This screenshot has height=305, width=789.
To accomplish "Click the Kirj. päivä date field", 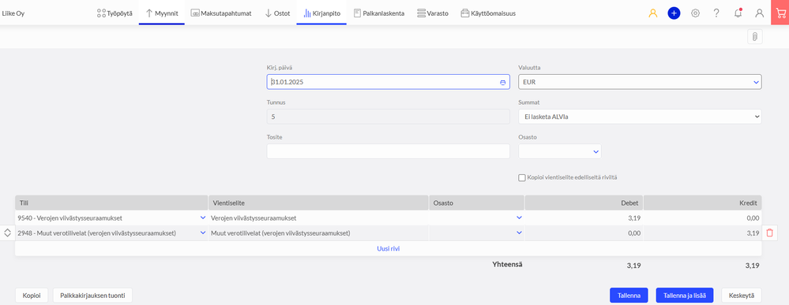I will (388, 82).
